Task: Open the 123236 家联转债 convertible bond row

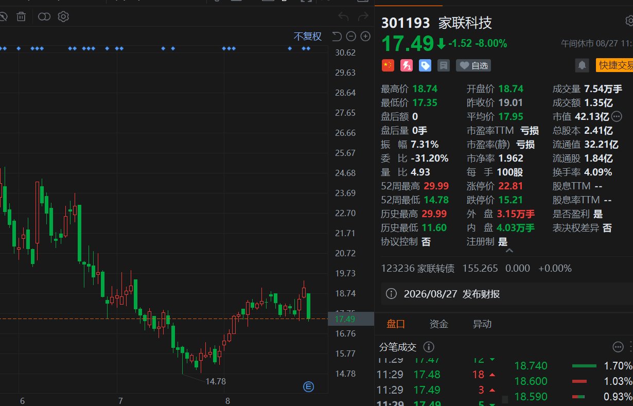Action: [476, 269]
